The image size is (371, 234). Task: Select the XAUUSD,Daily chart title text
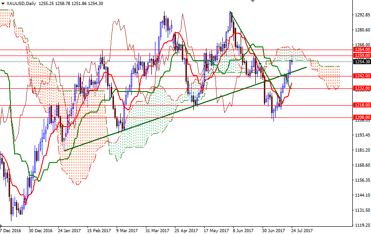tap(21, 4)
